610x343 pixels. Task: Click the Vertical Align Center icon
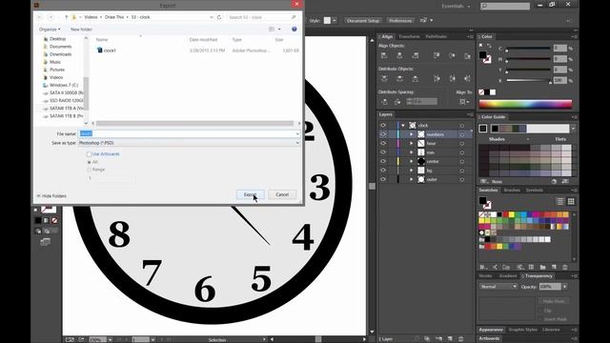[452, 55]
